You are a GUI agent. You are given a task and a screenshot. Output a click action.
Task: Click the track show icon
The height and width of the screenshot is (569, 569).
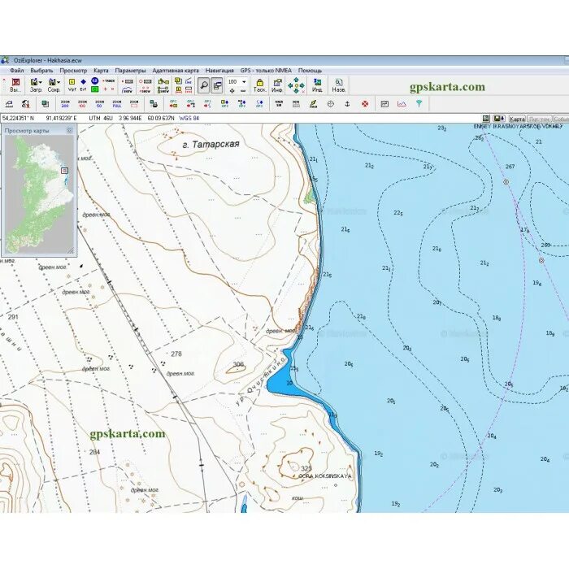(127, 89)
